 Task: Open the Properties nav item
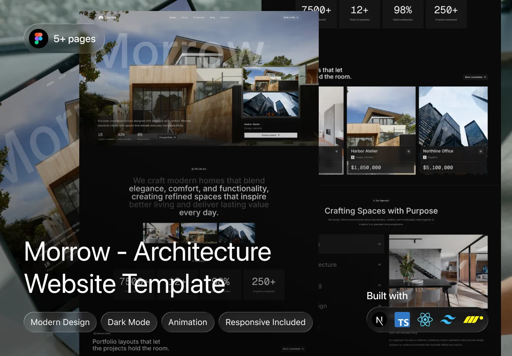click(199, 18)
